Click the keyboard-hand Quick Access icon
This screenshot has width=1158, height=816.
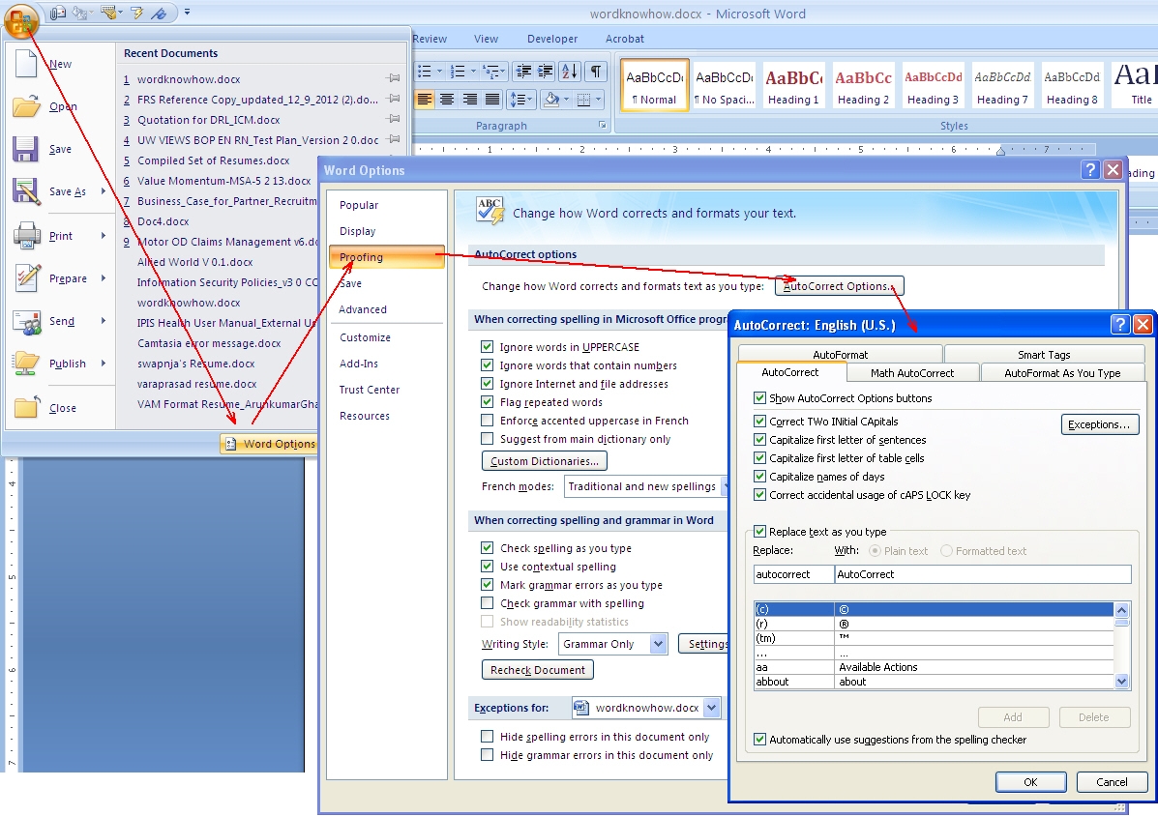tap(109, 13)
